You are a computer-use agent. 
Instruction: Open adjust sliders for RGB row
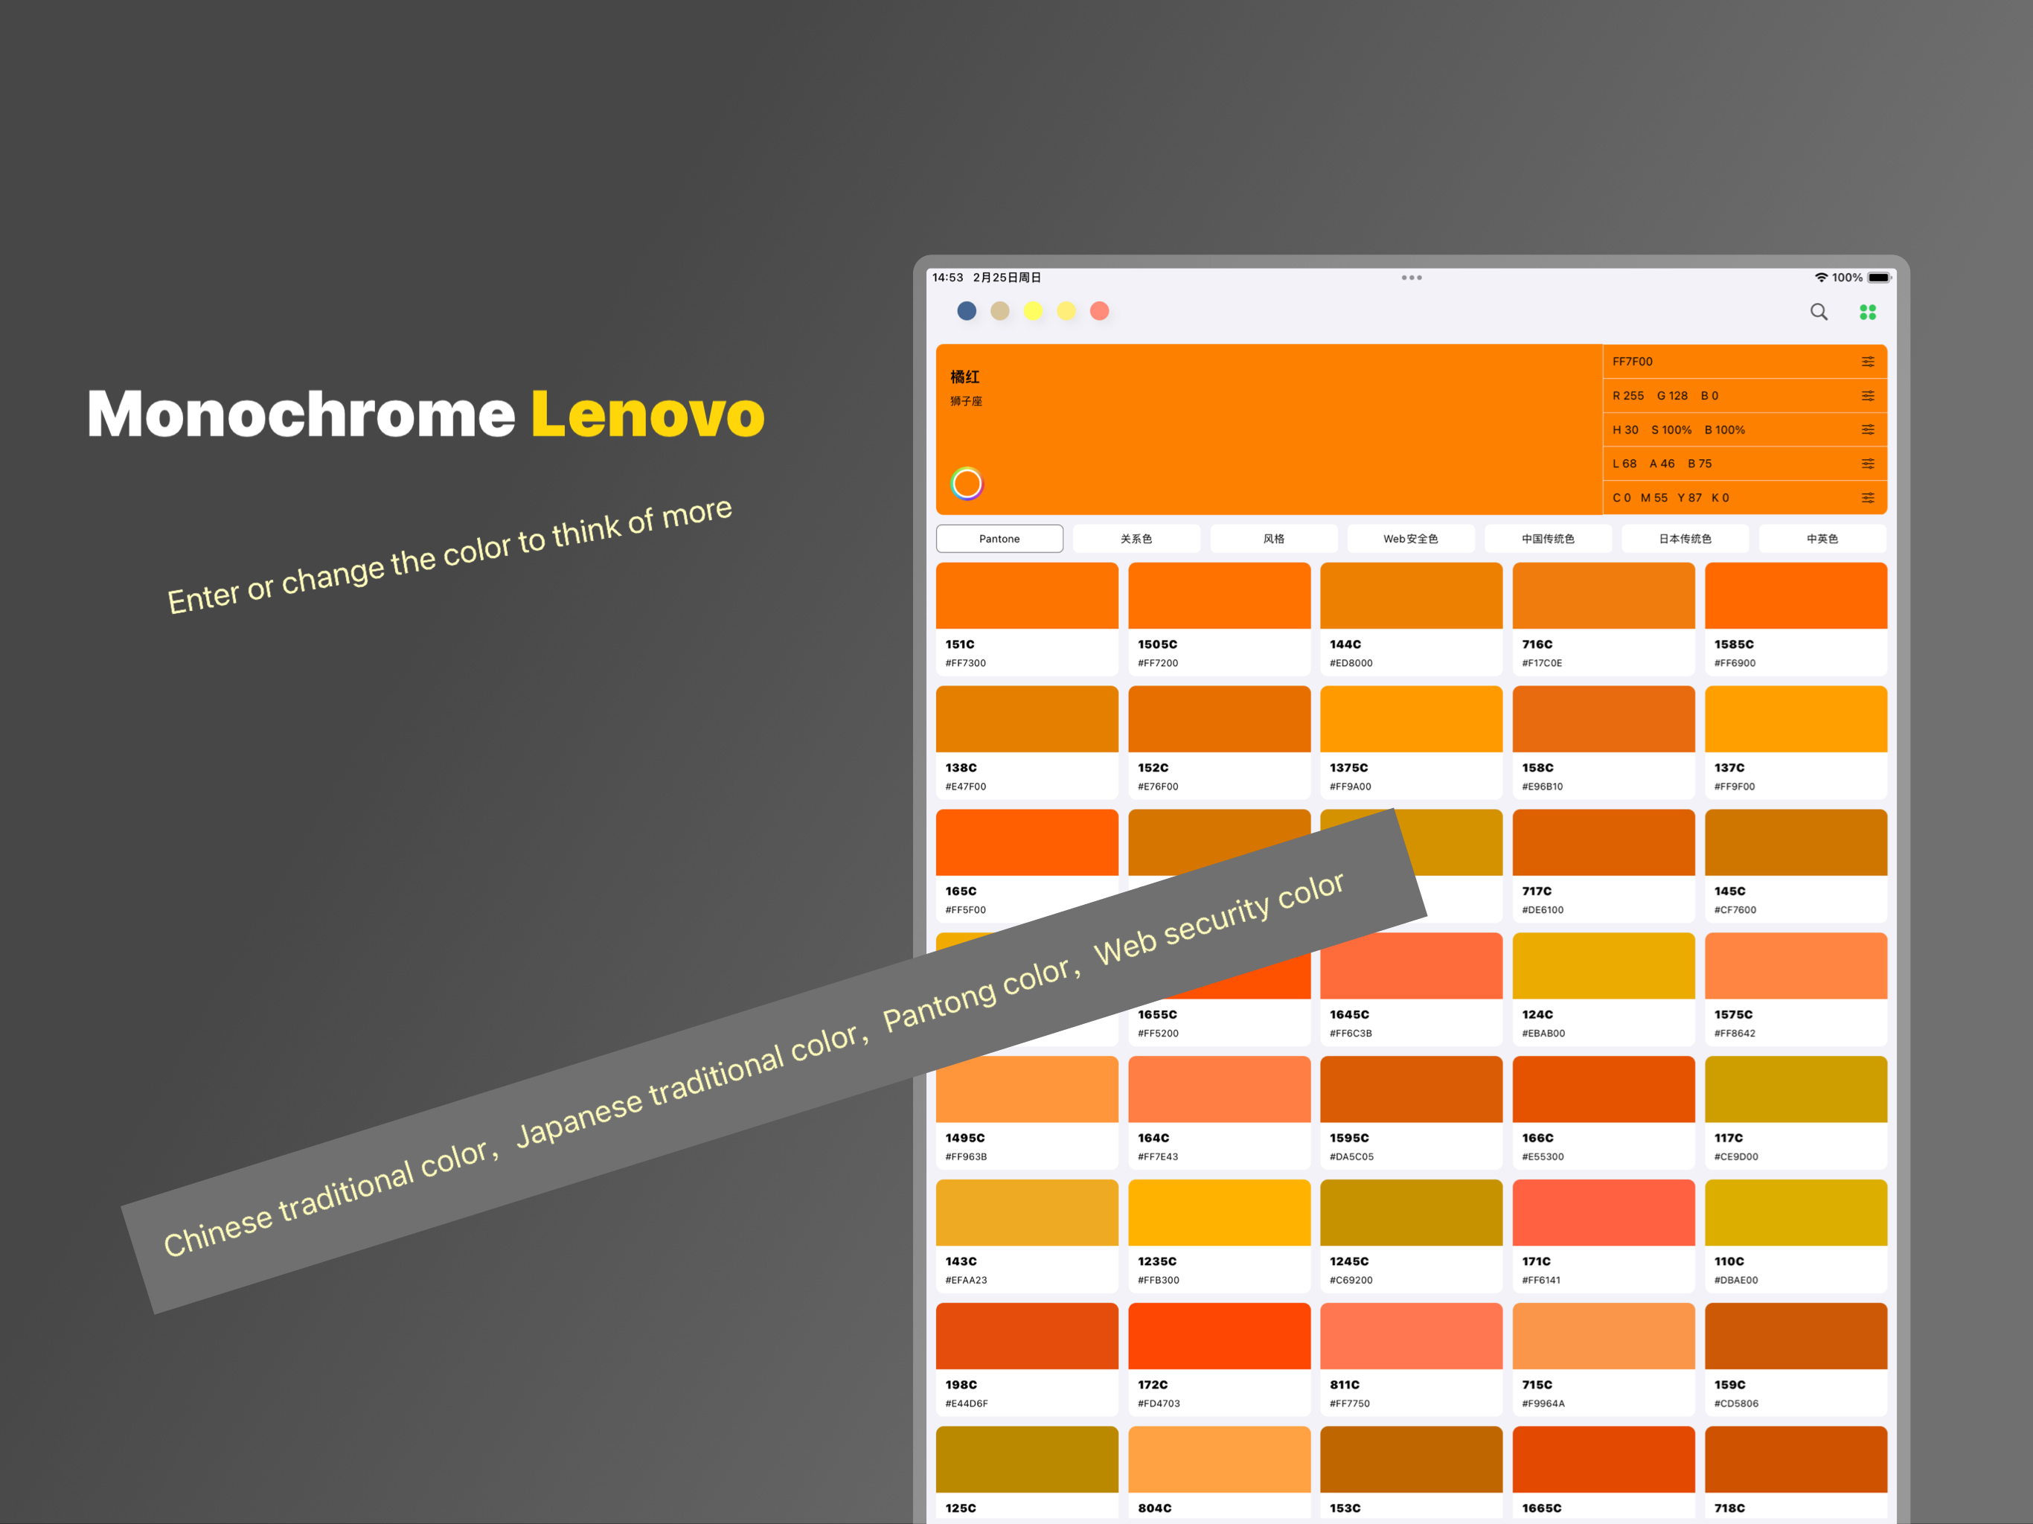(1866, 395)
